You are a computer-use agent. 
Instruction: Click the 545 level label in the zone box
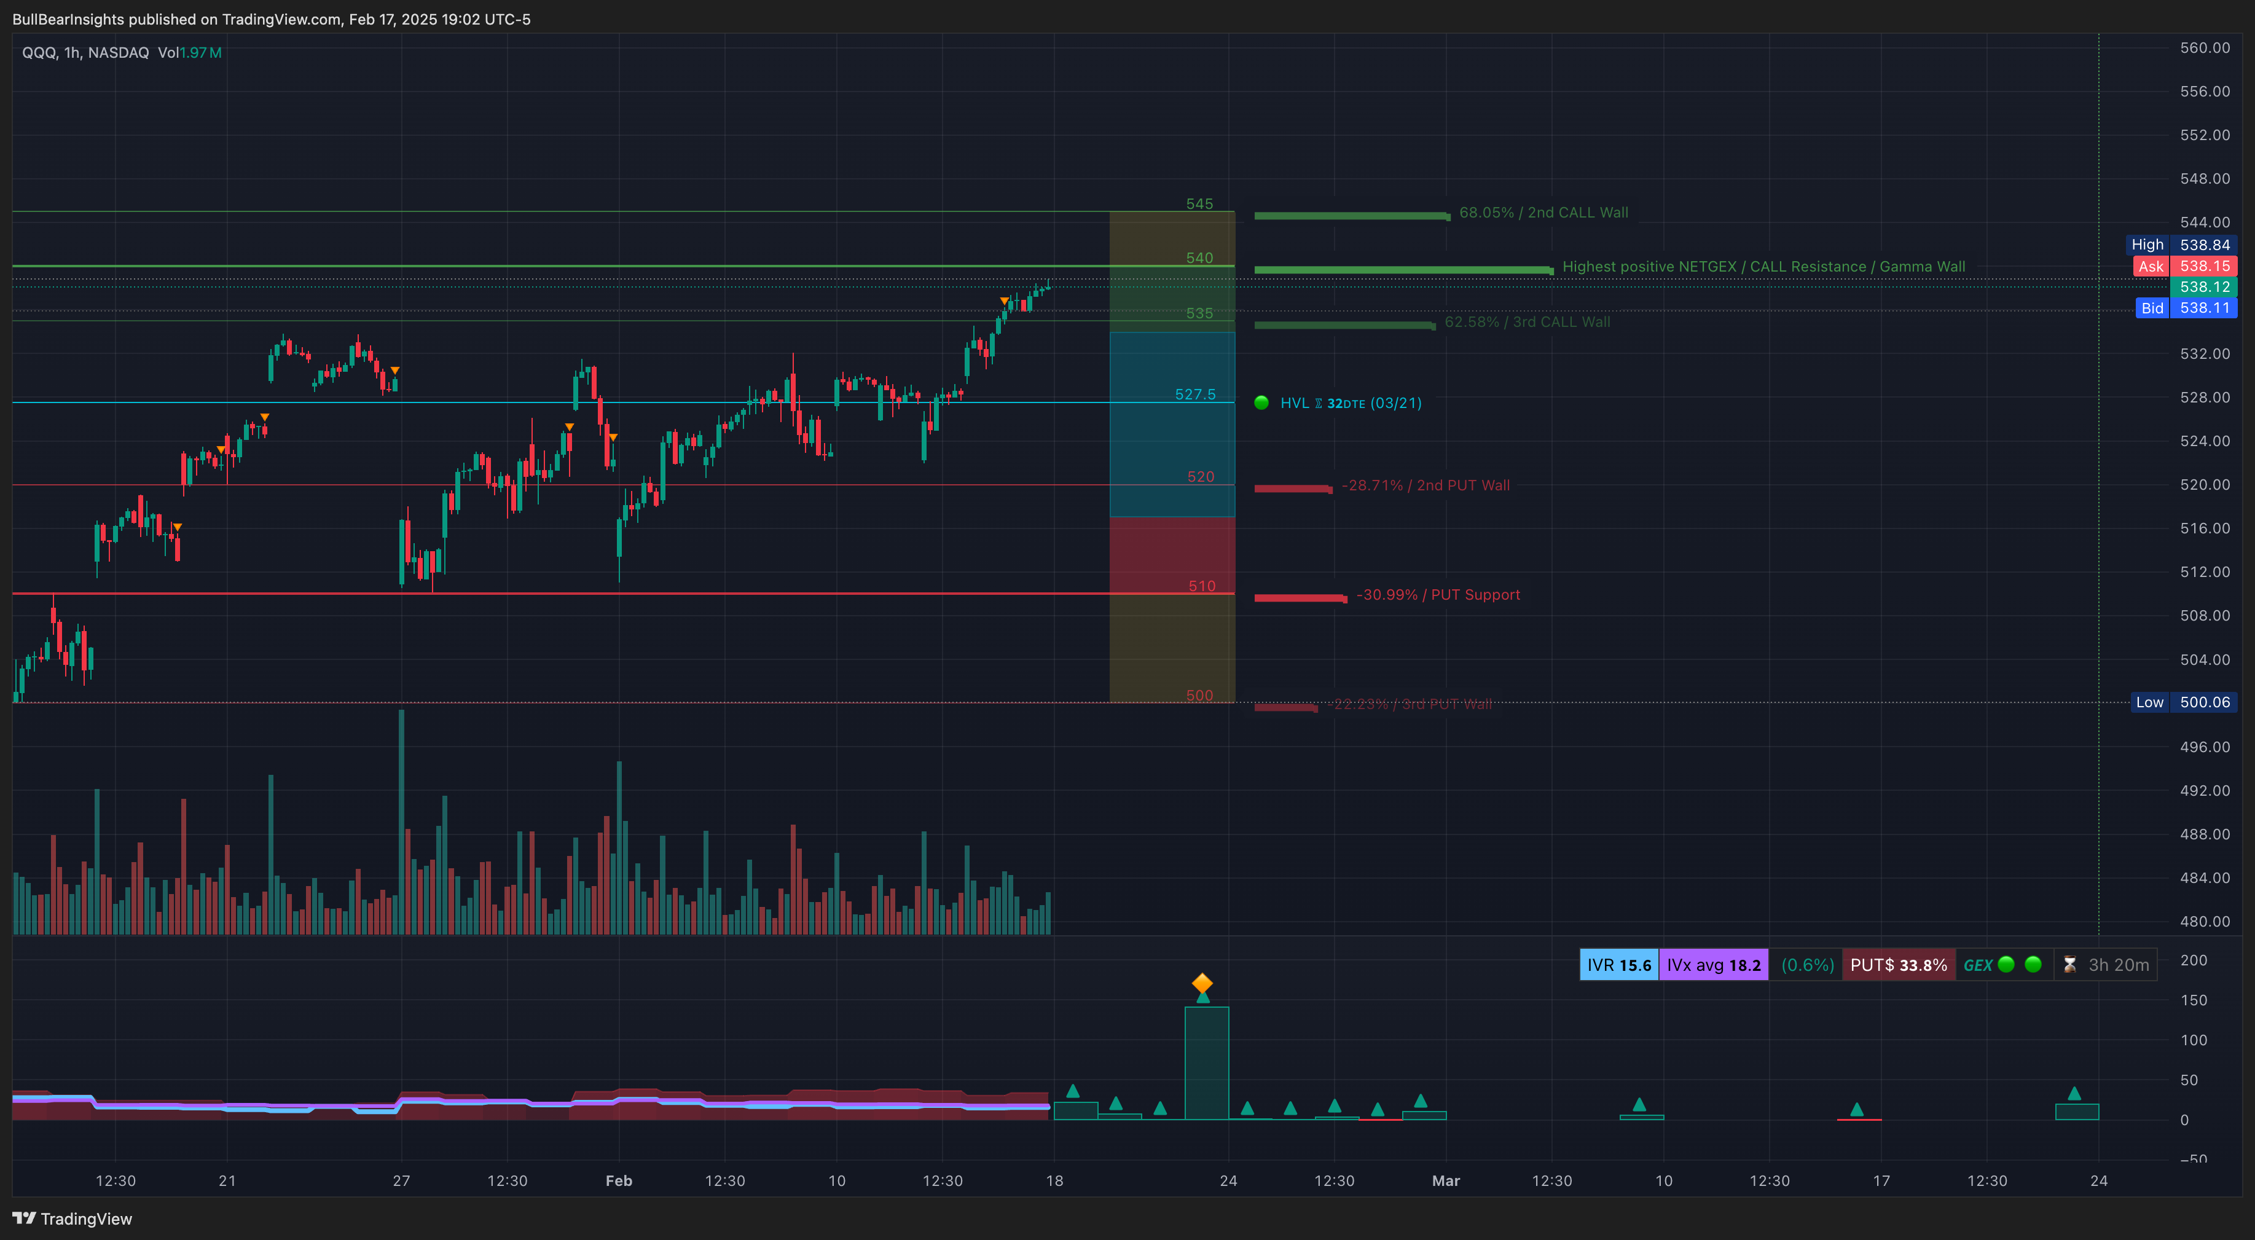(x=1199, y=203)
